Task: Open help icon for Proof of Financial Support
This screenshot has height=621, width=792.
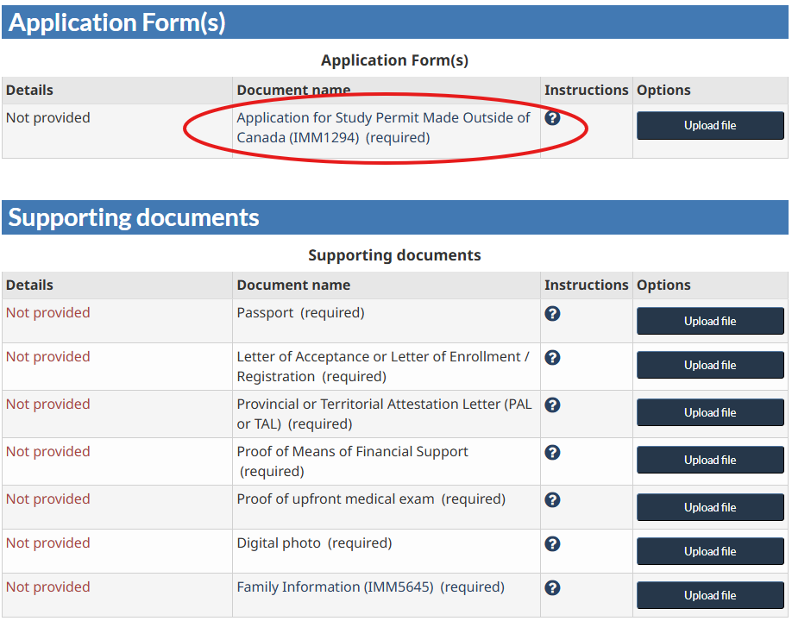Action: coord(552,452)
